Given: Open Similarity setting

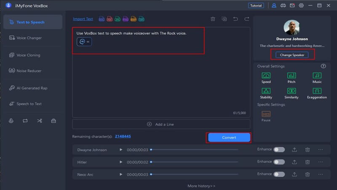Looking at the screenshot, I should (292, 93).
